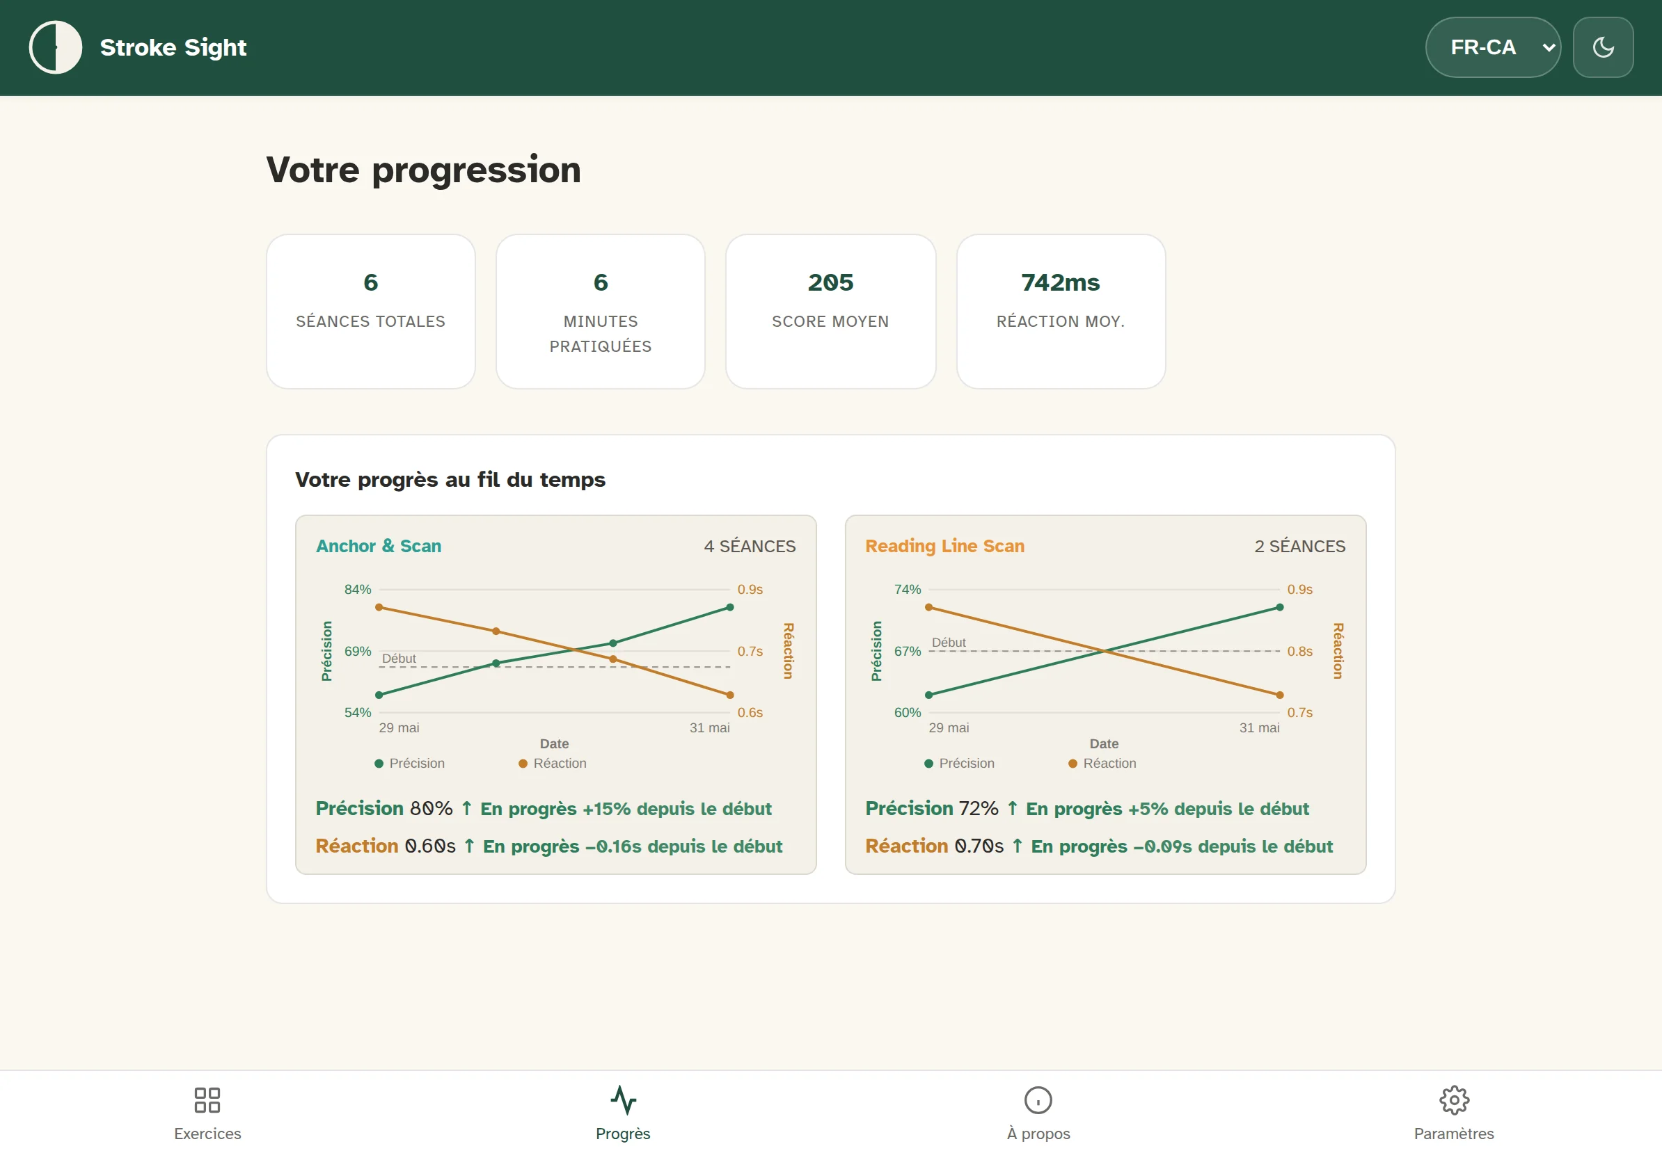The width and height of the screenshot is (1662, 1160).
Task: Click the Anchor & Scan chart title
Action: coord(379,546)
